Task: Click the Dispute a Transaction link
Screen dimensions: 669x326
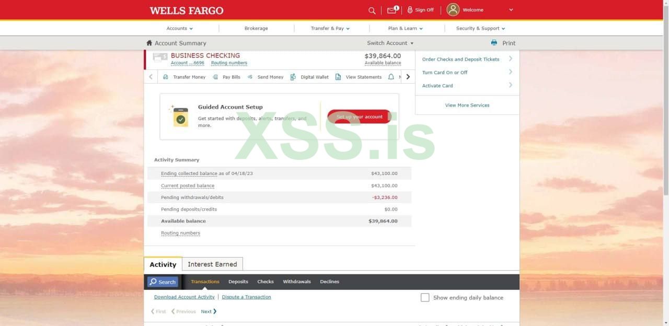Action: click(247, 297)
